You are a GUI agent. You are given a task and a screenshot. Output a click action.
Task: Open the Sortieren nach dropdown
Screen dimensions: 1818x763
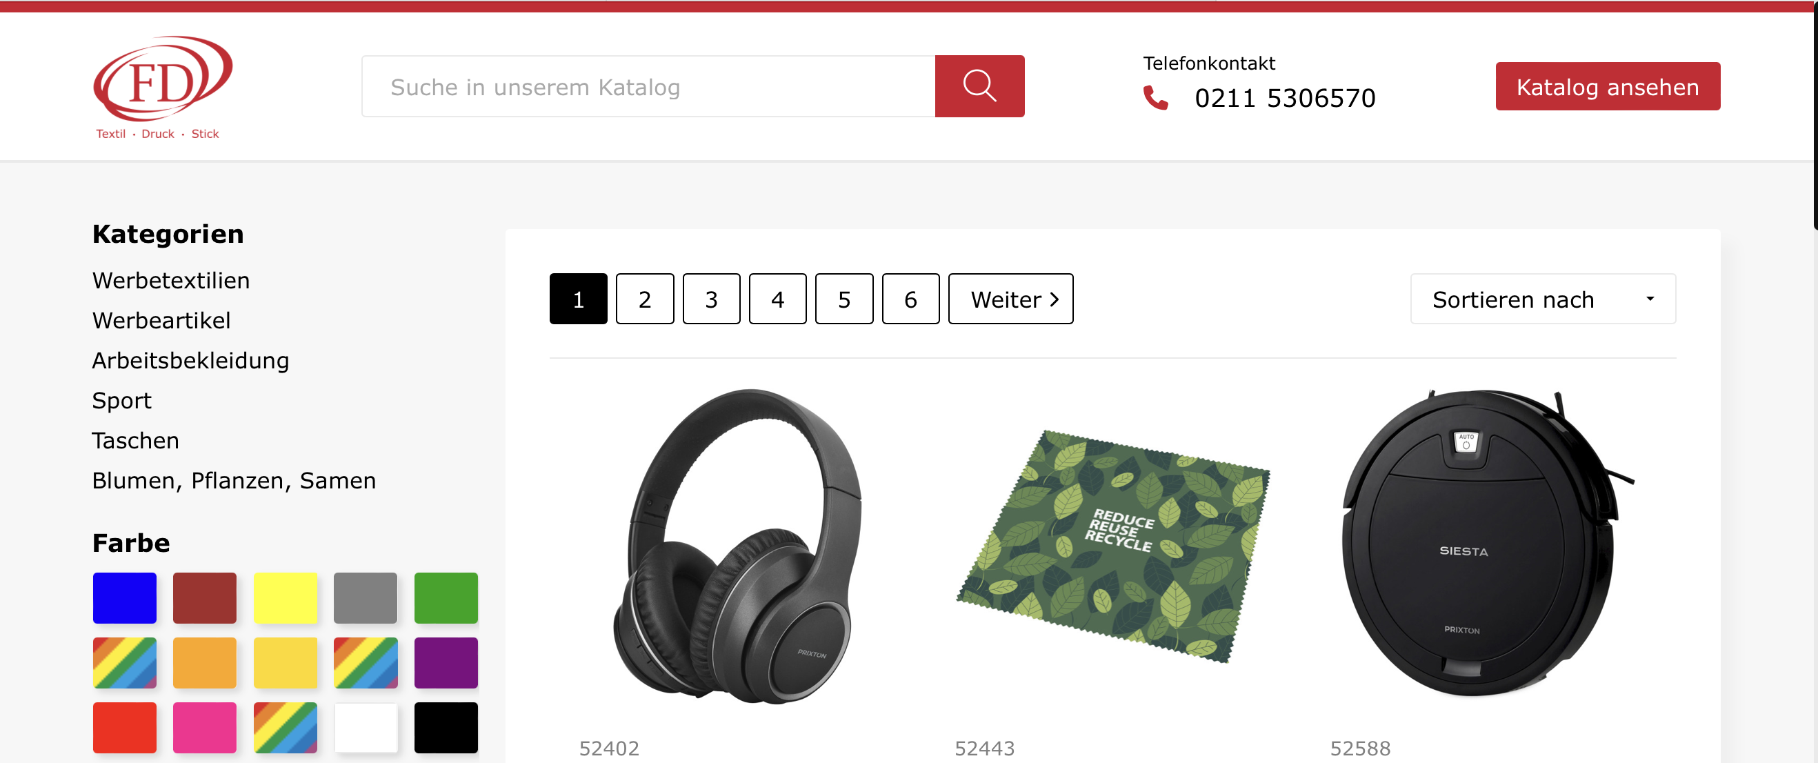click(x=1542, y=299)
